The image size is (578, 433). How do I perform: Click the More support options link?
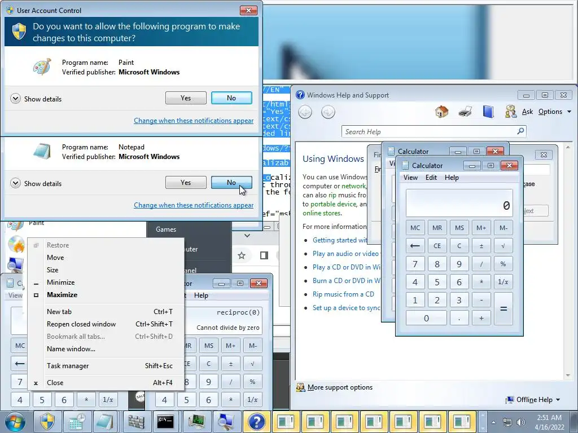tap(340, 387)
